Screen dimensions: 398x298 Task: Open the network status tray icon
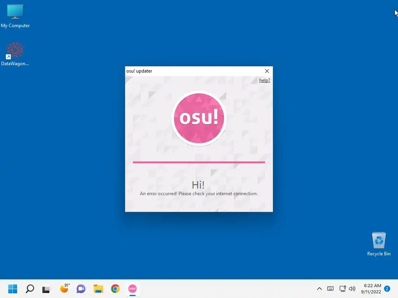coord(343,289)
